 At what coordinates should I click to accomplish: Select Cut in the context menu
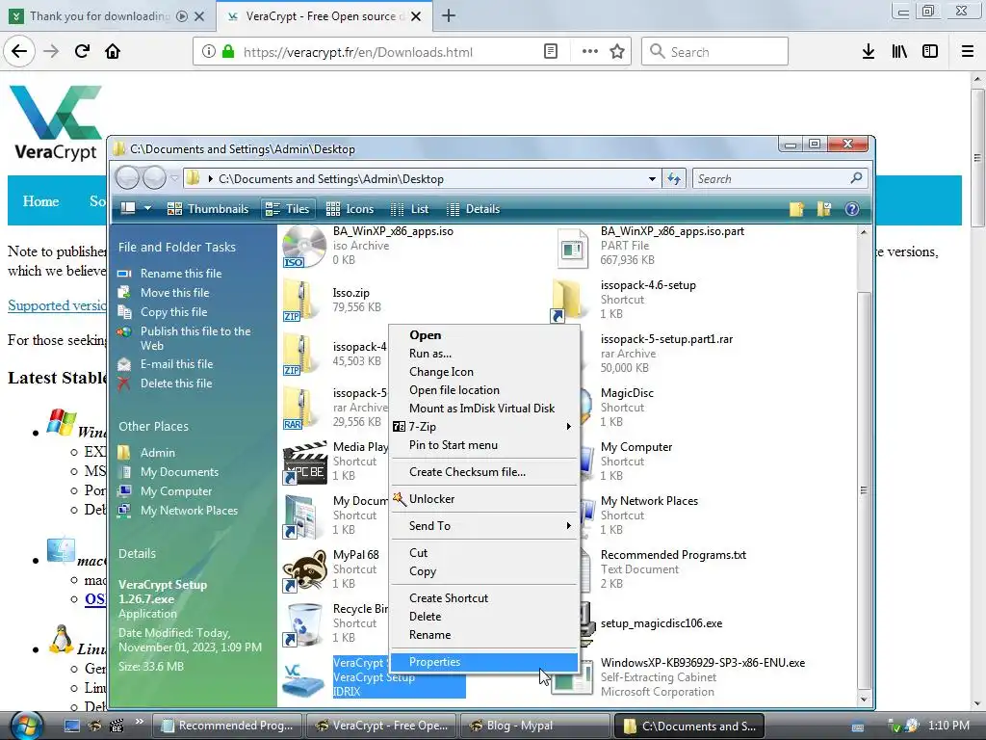(483, 553)
